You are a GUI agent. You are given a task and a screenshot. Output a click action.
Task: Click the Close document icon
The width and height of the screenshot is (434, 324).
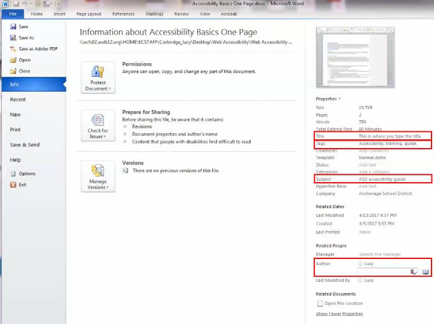pos(13,71)
